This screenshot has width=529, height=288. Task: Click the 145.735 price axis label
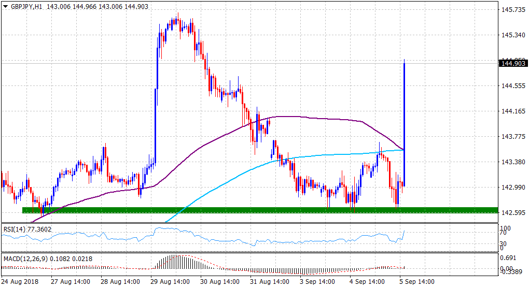511,9
